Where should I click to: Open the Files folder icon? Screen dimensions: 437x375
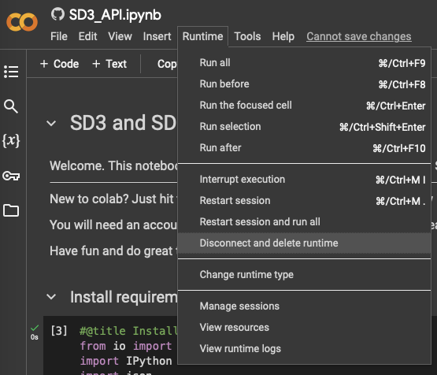click(11, 210)
